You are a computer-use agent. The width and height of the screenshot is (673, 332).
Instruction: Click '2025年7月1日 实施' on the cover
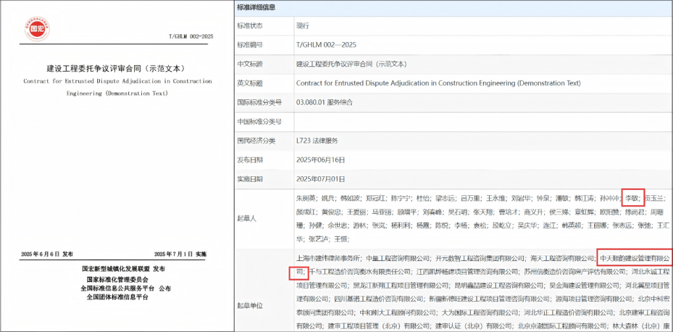(x=180, y=254)
